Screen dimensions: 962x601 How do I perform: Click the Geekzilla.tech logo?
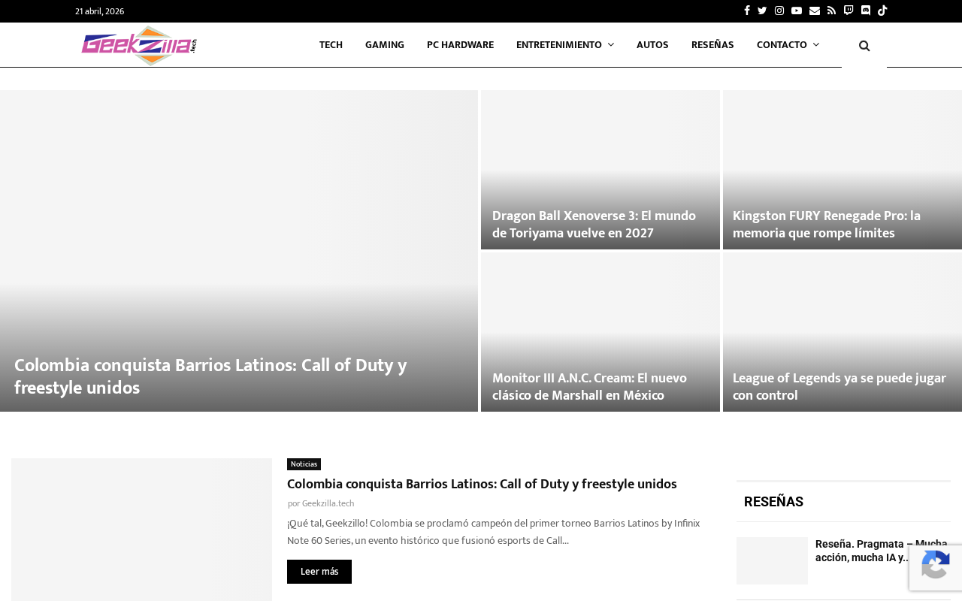click(139, 45)
